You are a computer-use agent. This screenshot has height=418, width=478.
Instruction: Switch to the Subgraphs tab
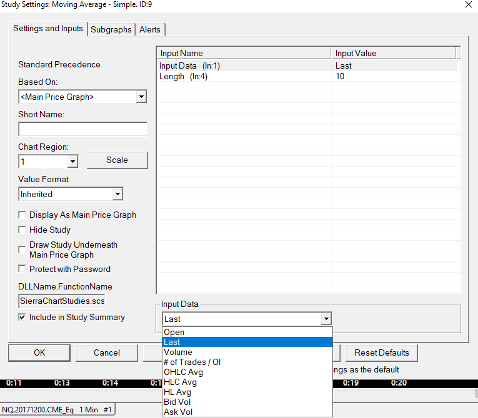point(111,29)
